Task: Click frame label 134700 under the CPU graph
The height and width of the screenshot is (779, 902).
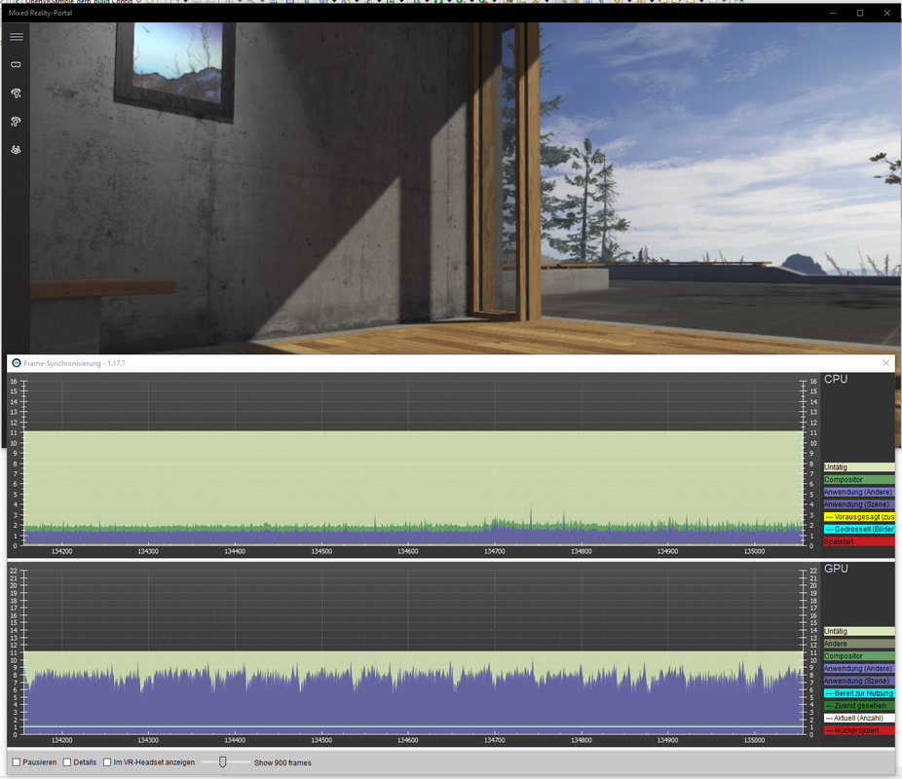Action: (494, 551)
